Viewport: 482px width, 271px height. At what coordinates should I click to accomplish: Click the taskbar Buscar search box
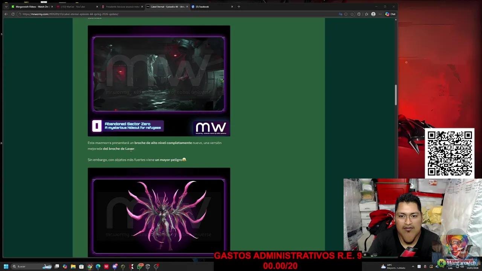pos(32,266)
